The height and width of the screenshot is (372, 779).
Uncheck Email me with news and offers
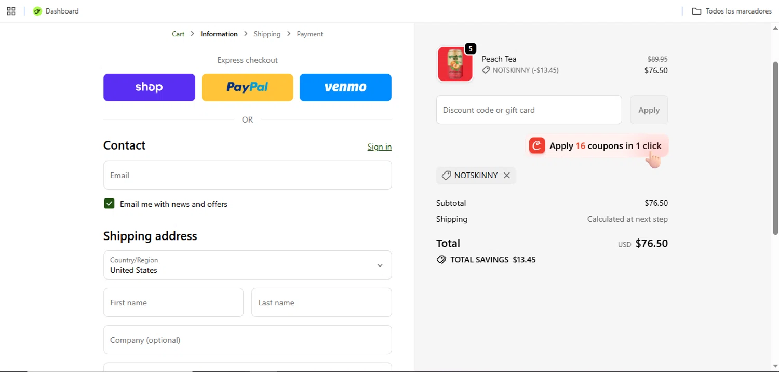(109, 204)
